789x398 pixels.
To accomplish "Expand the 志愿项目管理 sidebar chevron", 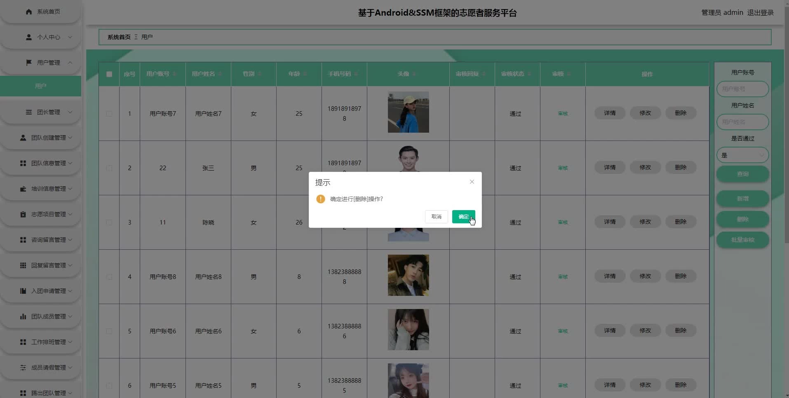I will pyautogui.click(x=70, y=214).
